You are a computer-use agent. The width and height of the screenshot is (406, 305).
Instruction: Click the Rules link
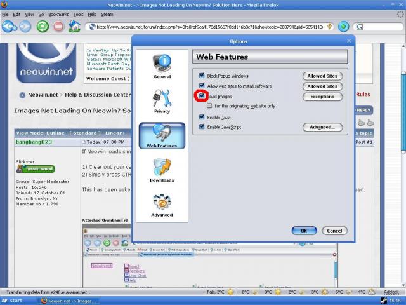[363, 95]
